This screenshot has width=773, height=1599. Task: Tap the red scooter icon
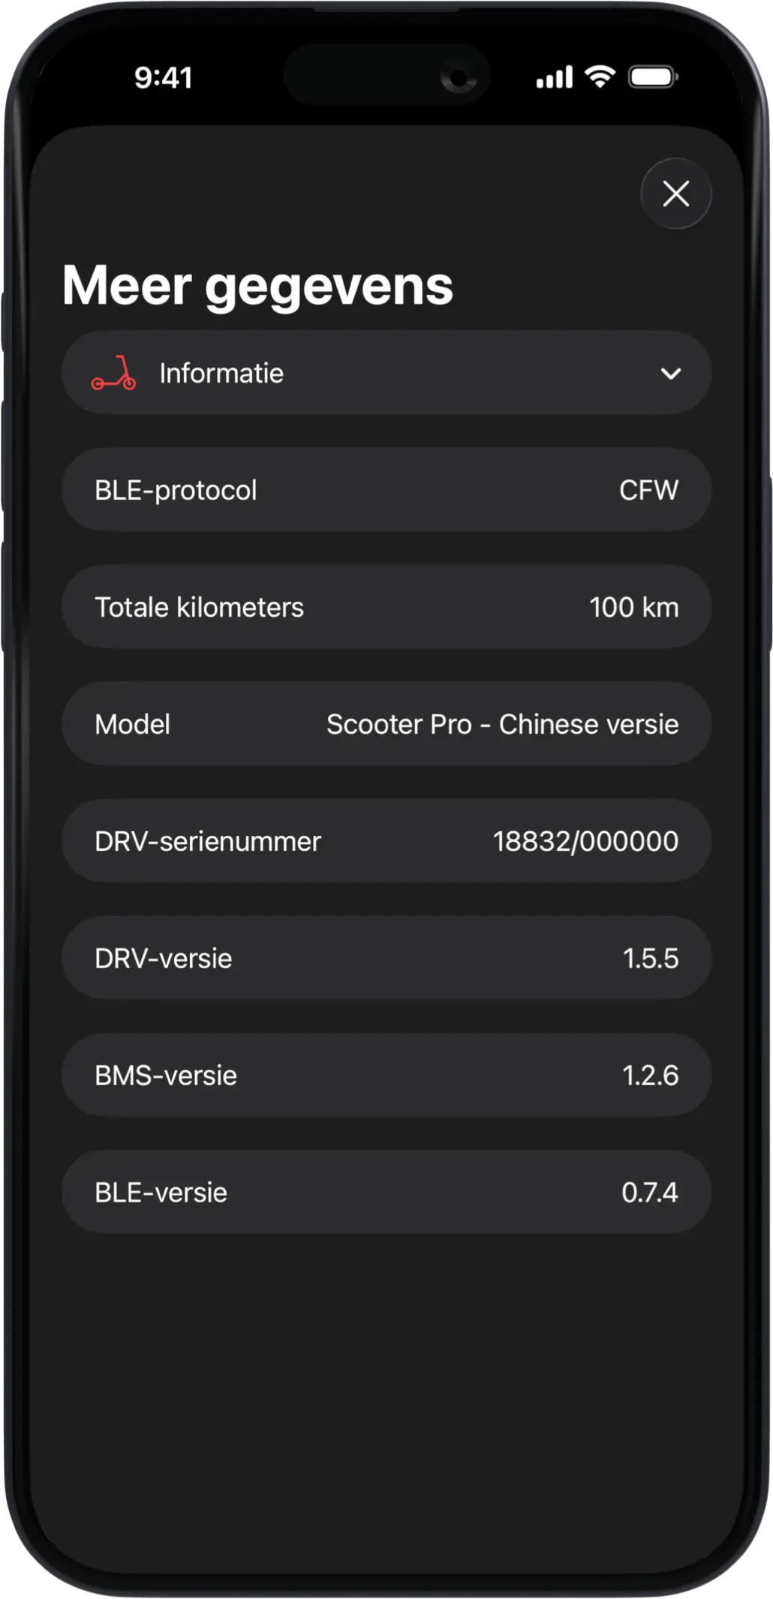point(114,374)
